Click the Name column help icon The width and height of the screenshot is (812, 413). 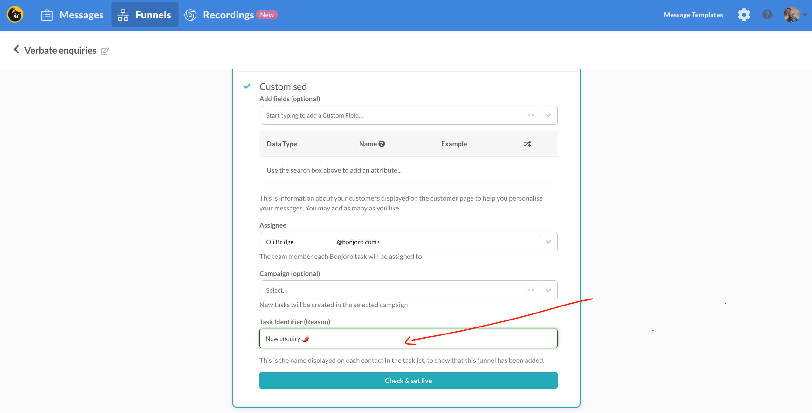(x=382, y=144)
